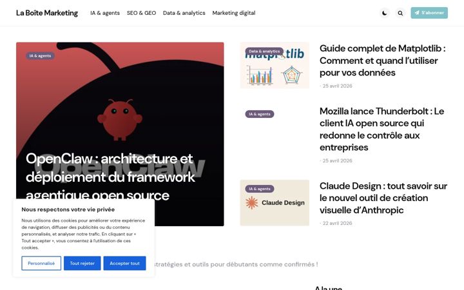Screen dimensions: 464x290
Task: Click the Personnalisé cookie button
Action: 41,263
